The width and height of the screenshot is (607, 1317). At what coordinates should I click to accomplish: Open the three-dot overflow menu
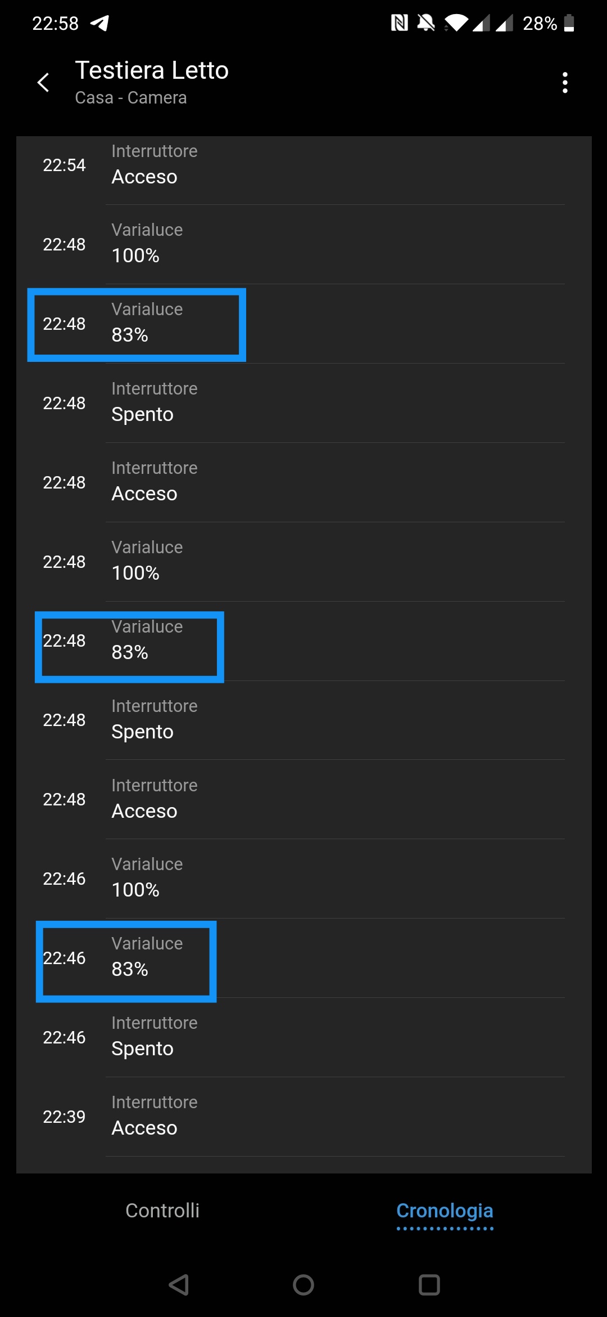coord(565,83)
